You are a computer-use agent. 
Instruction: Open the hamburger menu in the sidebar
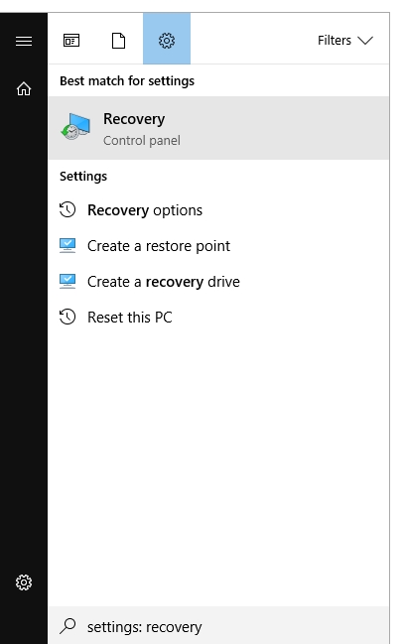click(24, 41)
